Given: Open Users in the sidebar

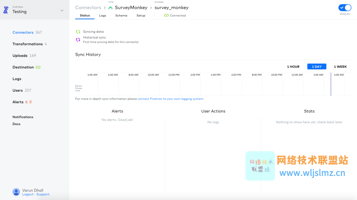Looking at the screenshot, I should click(x=17, y=90).
